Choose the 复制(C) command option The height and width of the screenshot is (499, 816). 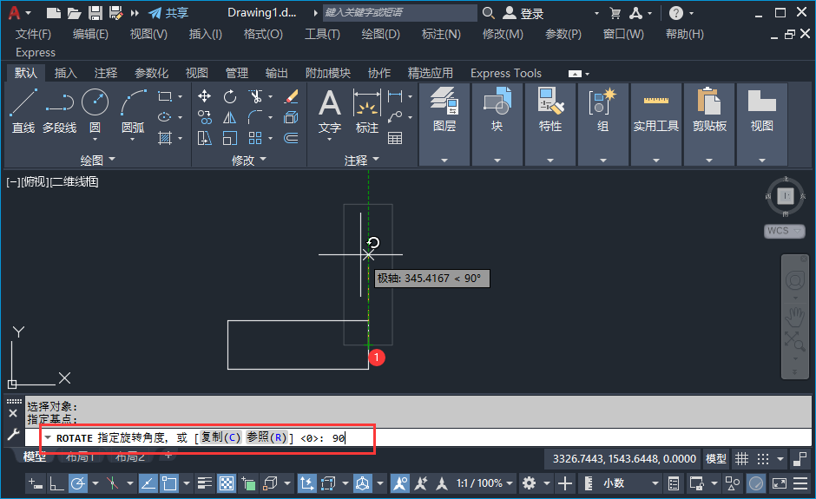click(x=220, y=437)
